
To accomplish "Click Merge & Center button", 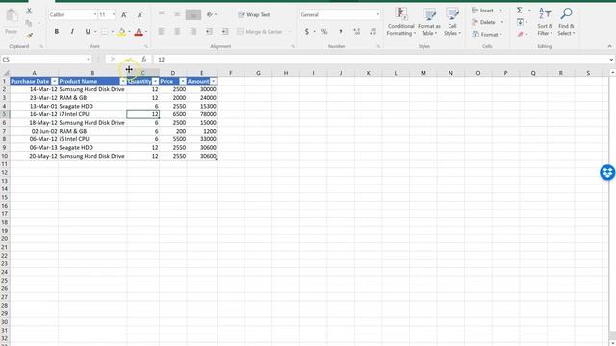I will 260,32.
